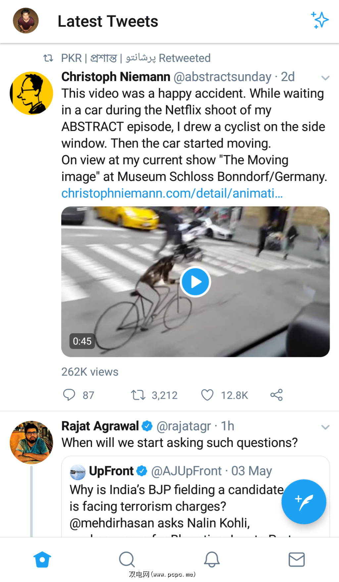
Task: Open the Messages envelope tab
Action: [296, 560]
